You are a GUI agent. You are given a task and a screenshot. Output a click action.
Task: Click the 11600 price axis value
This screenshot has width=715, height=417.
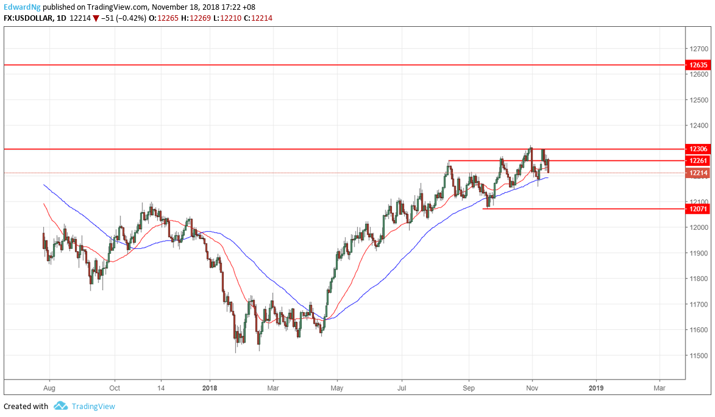pos(699,329)
